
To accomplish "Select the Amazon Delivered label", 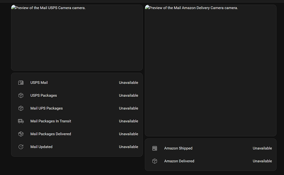I will pos(179,161).
